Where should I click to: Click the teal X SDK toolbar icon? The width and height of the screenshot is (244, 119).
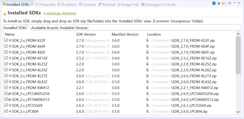click(x=214, y=3)
